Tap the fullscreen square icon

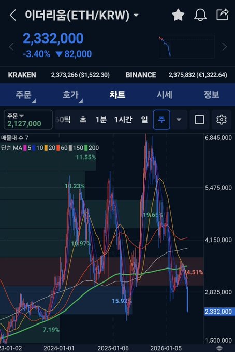click(199, 119)
